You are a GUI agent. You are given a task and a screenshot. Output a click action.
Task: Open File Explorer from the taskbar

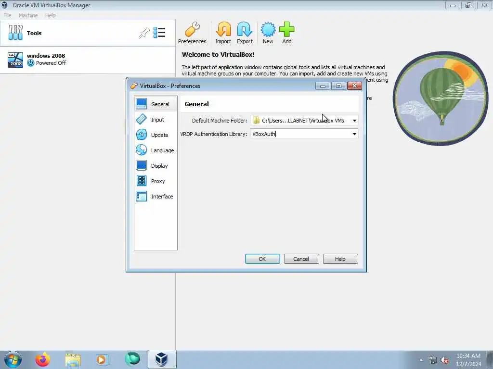[x=73, y=359]
